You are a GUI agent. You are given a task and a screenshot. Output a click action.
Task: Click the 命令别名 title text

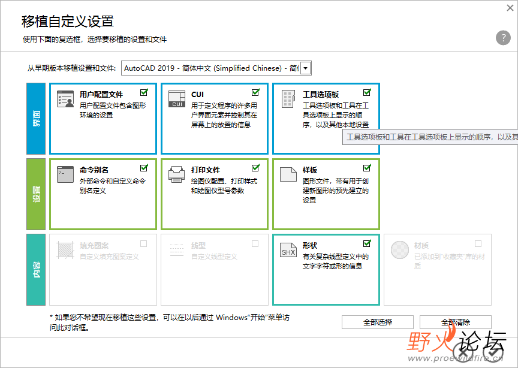(x=94, y=170)
